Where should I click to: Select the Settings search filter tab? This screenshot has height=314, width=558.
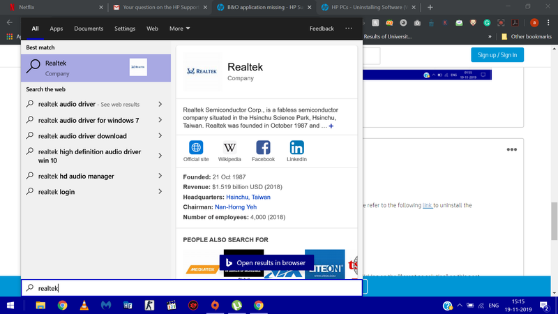click(x=125, y=29)
